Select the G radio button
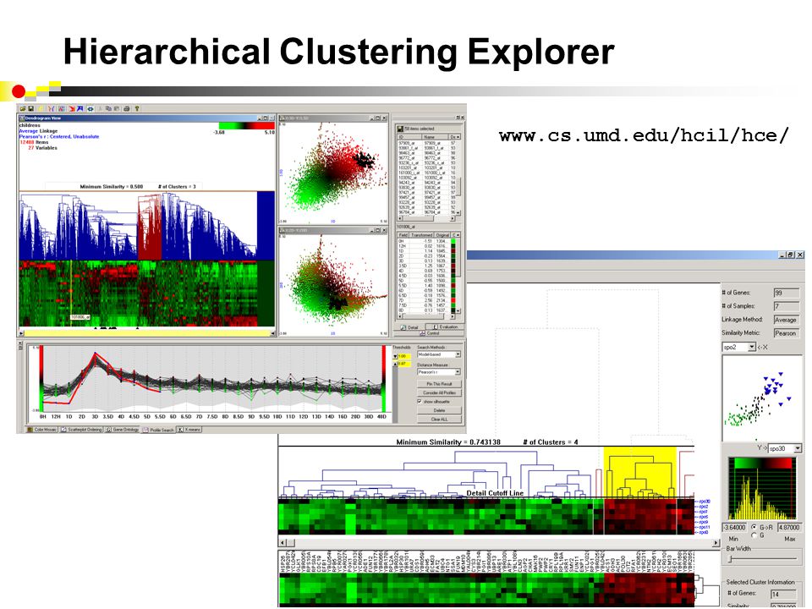This screenshot has height=609, width=812. click(754, 535)
